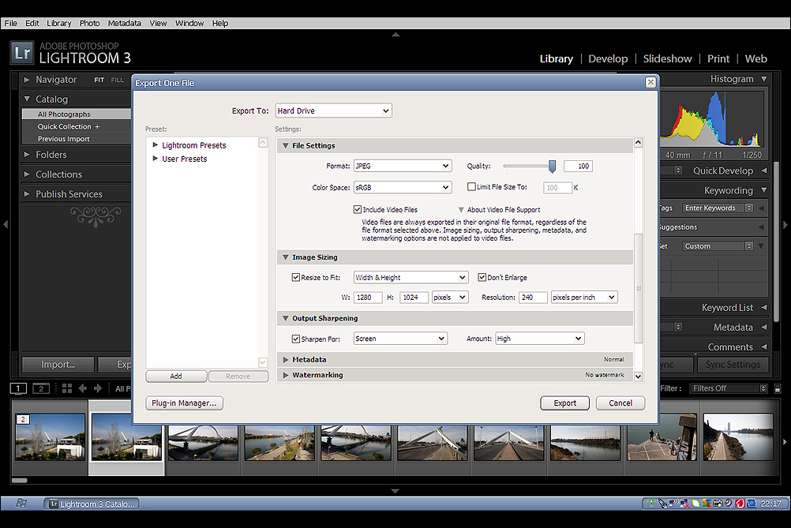This screenshot has height=528, width=791.
Task: Open the Plug-in Manager
Action: point(184,403)
